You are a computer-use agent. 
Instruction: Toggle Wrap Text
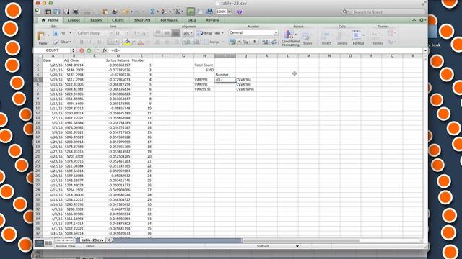tap(210, 33)
